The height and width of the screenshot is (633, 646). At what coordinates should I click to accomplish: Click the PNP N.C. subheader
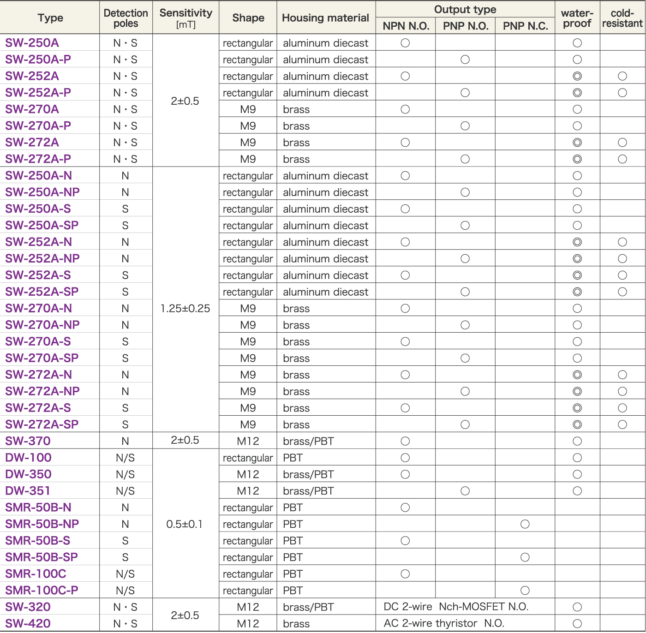[x=526, y=26]
